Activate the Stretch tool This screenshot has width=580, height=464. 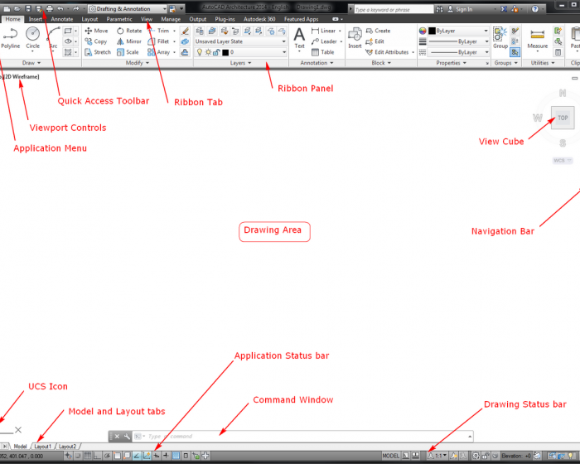[98, 52]
